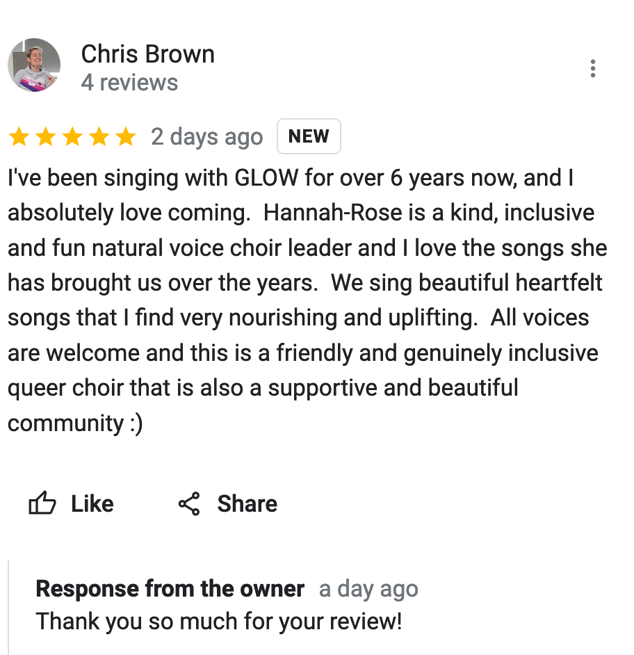Click the NEW badge
Screen dimensions: 634x655
point(309,136)
